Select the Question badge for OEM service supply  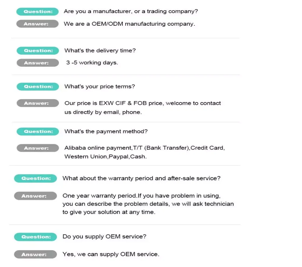35,237
